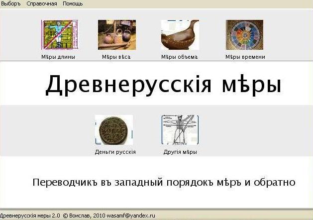Click the Переводчикъ въ западный порядокъ subtitle
This screenshot has width=313, height=220.
coord(164,182)
